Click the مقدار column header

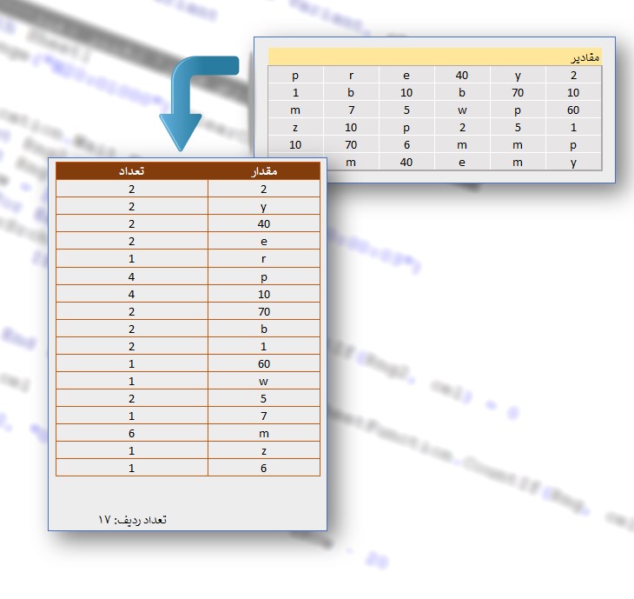click(264, 171)
